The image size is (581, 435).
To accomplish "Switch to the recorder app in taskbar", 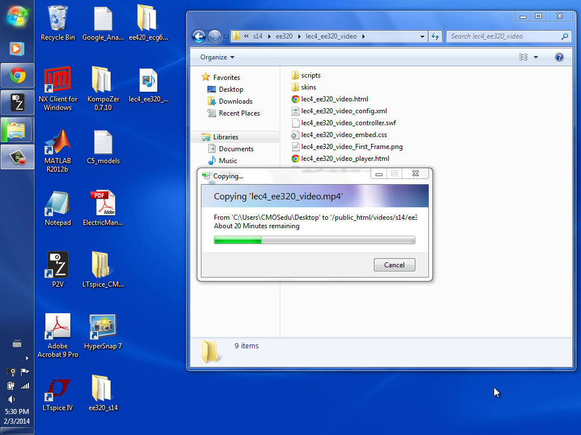I will 17,157.
